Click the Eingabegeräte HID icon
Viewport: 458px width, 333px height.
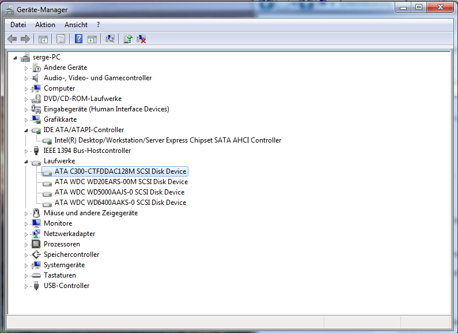36,109
